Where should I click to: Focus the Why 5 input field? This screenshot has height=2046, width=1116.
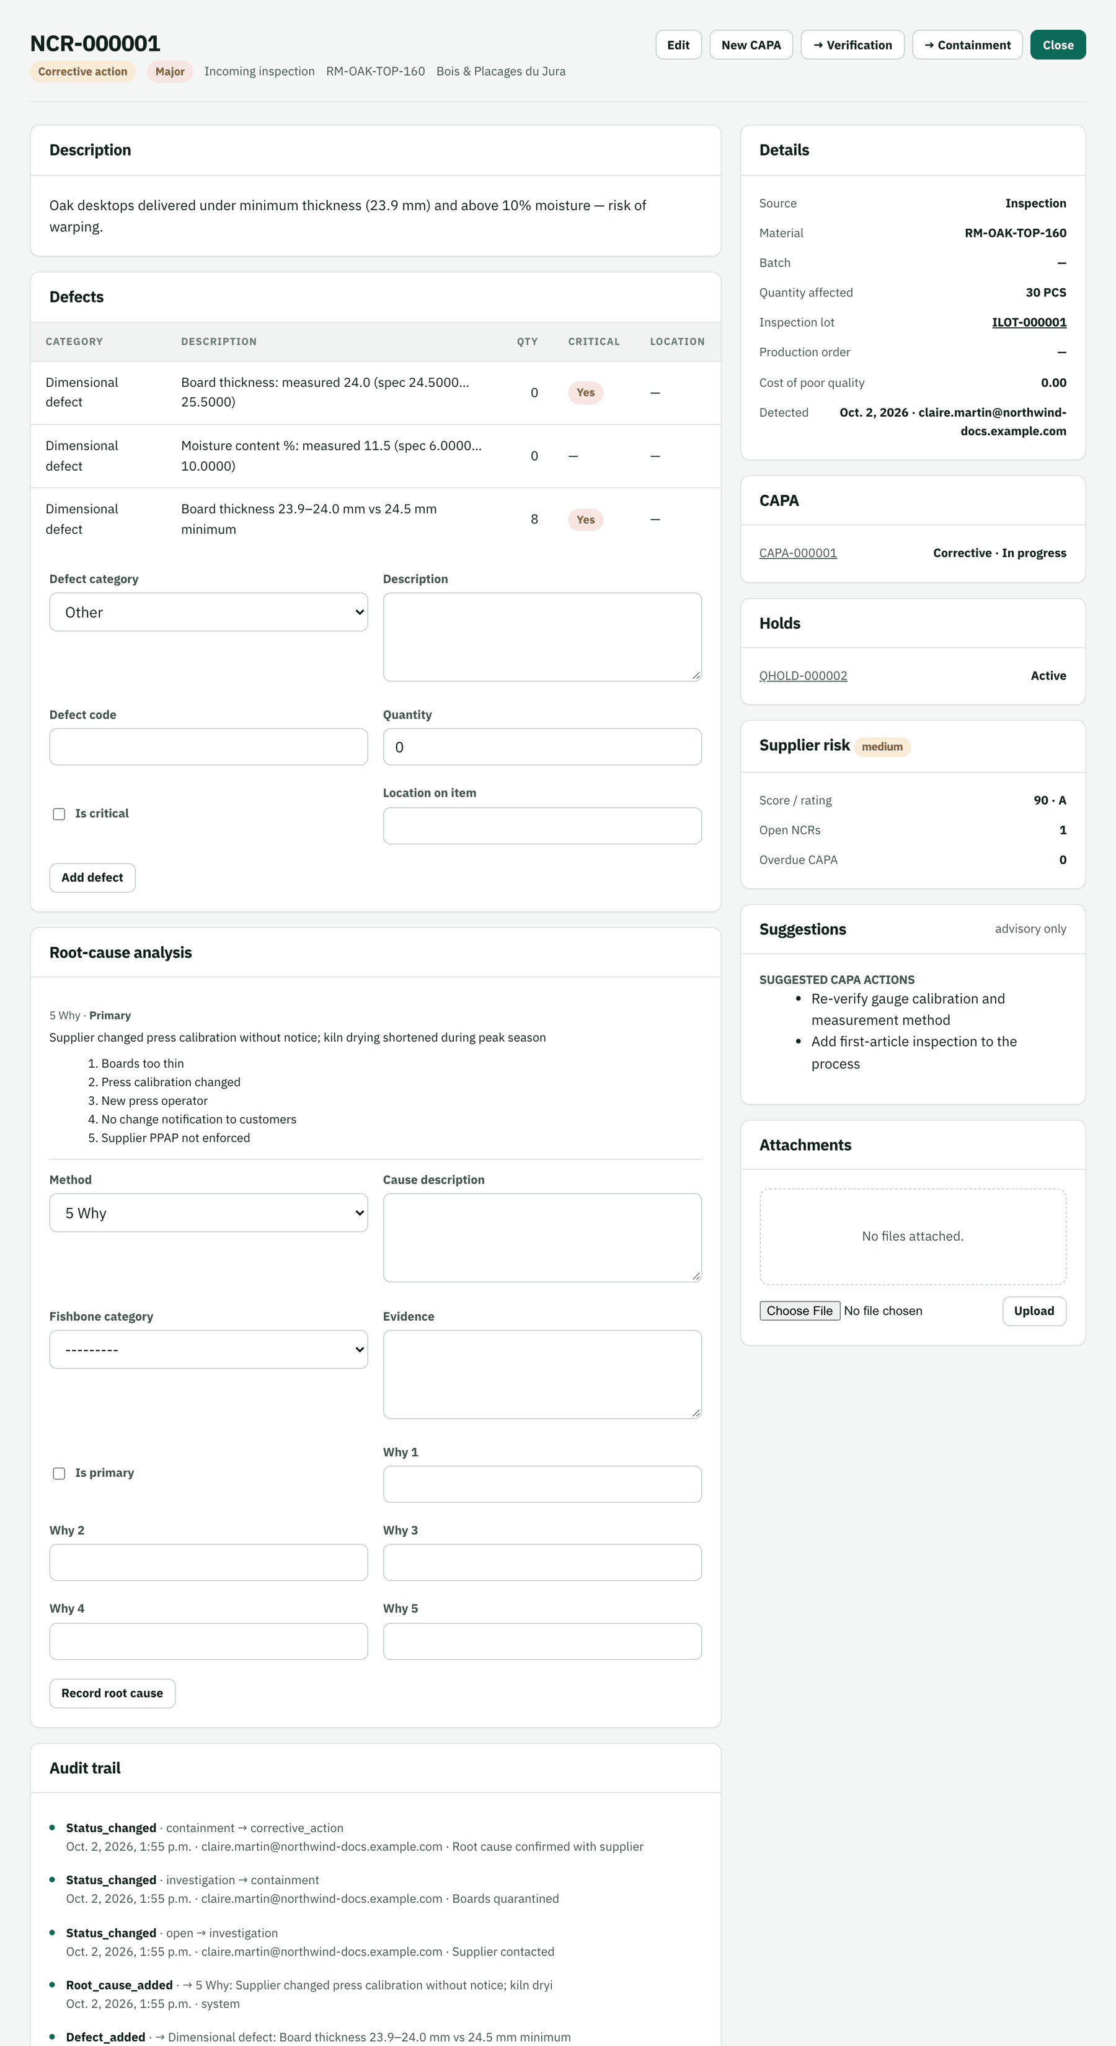(542, 1641)
